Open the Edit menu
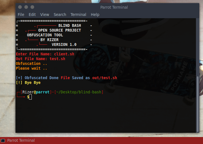 [x=32, y=15]
